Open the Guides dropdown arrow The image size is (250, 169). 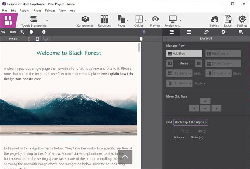(145, 20)
